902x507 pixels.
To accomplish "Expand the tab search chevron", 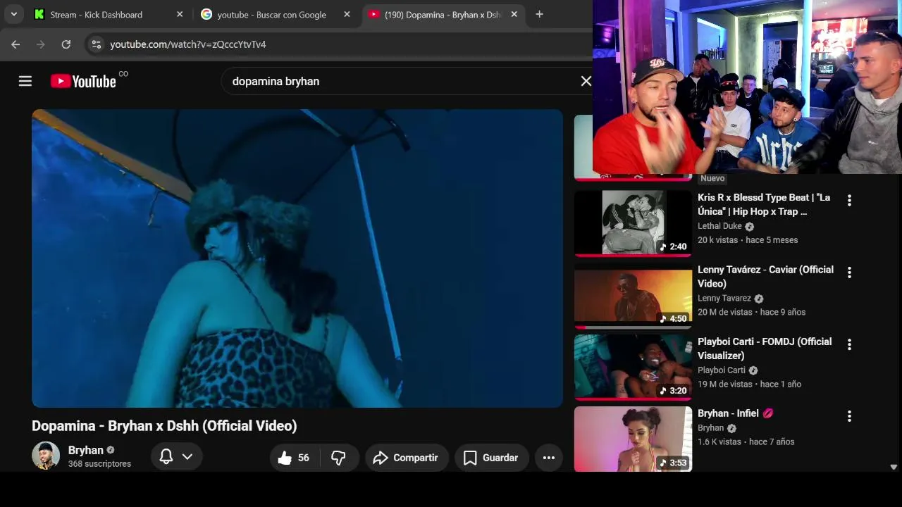I will click(13, 14).
